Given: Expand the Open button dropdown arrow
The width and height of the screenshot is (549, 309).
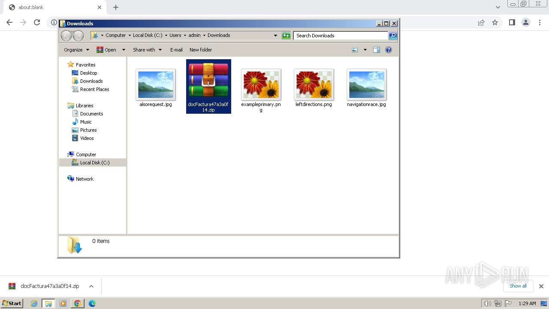Looking at the screenshot, I should (124, 50).
